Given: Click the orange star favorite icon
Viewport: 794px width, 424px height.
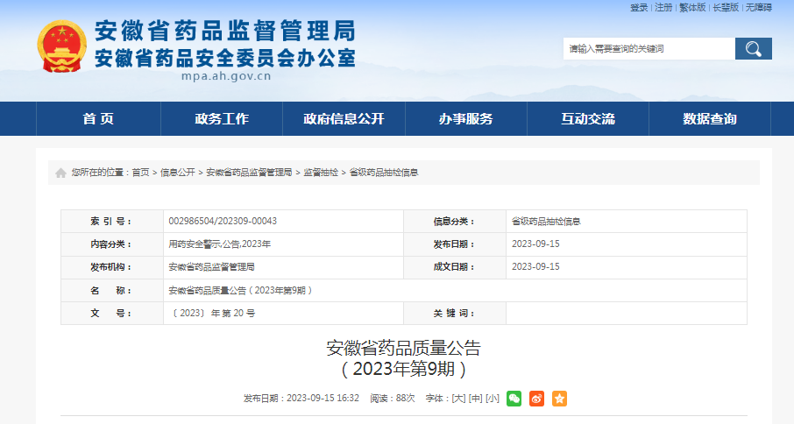Looking at the screenshot, I should coord(559,399).
